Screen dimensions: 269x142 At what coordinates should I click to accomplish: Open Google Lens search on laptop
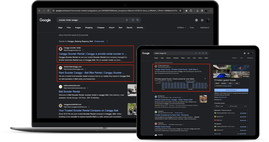(133, 20)
